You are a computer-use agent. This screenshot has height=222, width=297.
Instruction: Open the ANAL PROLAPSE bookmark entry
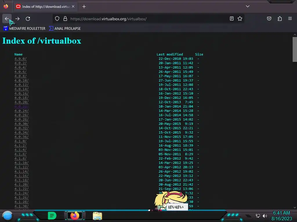(x=65, y=29)
